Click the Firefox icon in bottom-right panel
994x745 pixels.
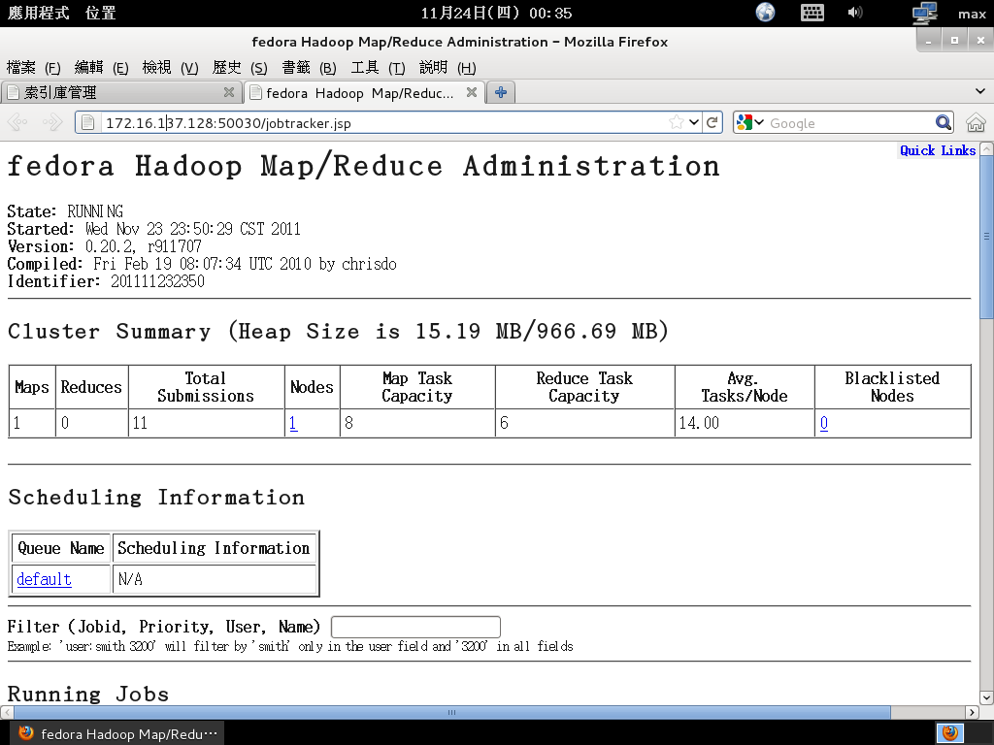coord(949,733)
